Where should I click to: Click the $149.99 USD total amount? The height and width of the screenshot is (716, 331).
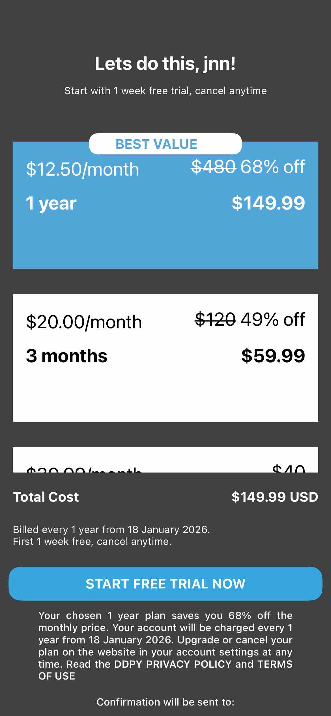pyautogui.click(x=275, y=497)
